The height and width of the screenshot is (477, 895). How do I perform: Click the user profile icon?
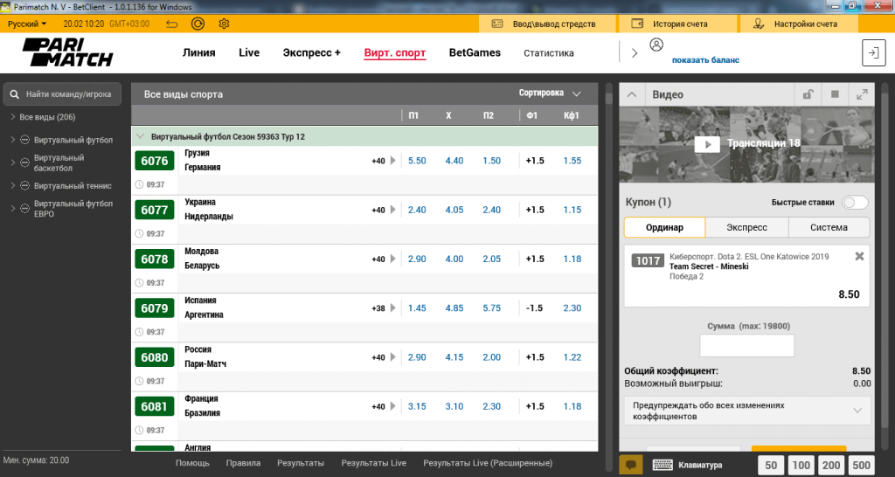pyautogui.click(x=656, y=45)
